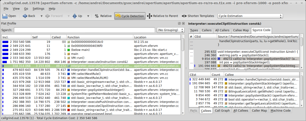Click the Flat Profile search field
Screen dimensions: 306x121
[x=84, y=30]
